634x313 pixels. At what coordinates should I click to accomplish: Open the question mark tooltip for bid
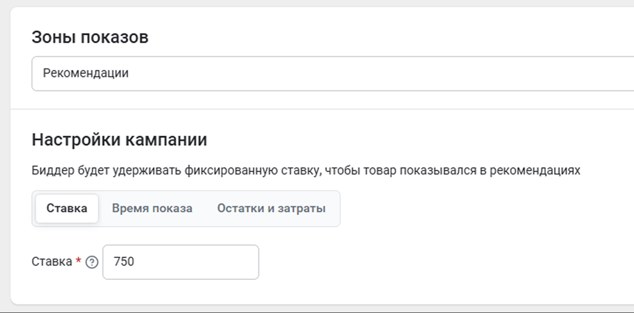(92, 262)
